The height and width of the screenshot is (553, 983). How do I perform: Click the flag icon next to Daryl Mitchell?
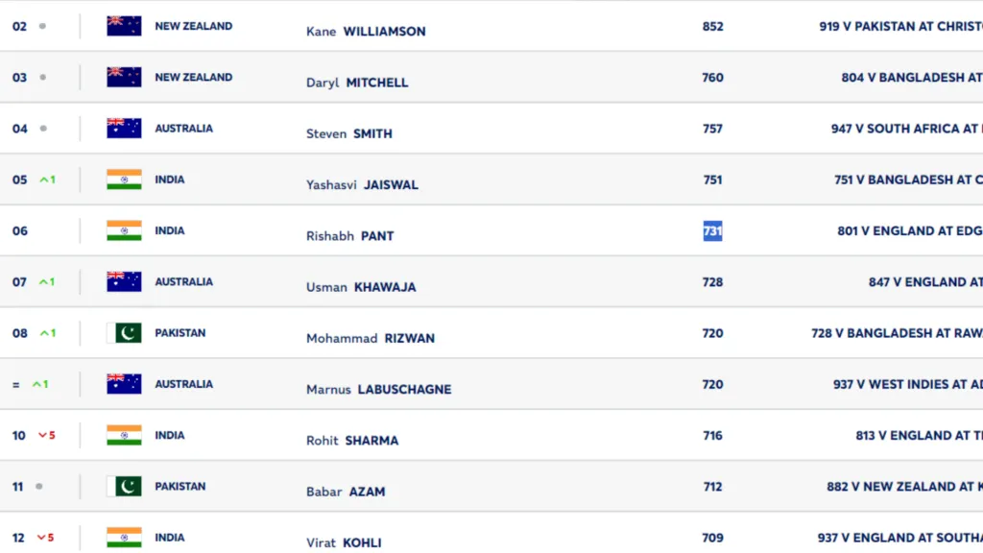(x=124, y=77)
